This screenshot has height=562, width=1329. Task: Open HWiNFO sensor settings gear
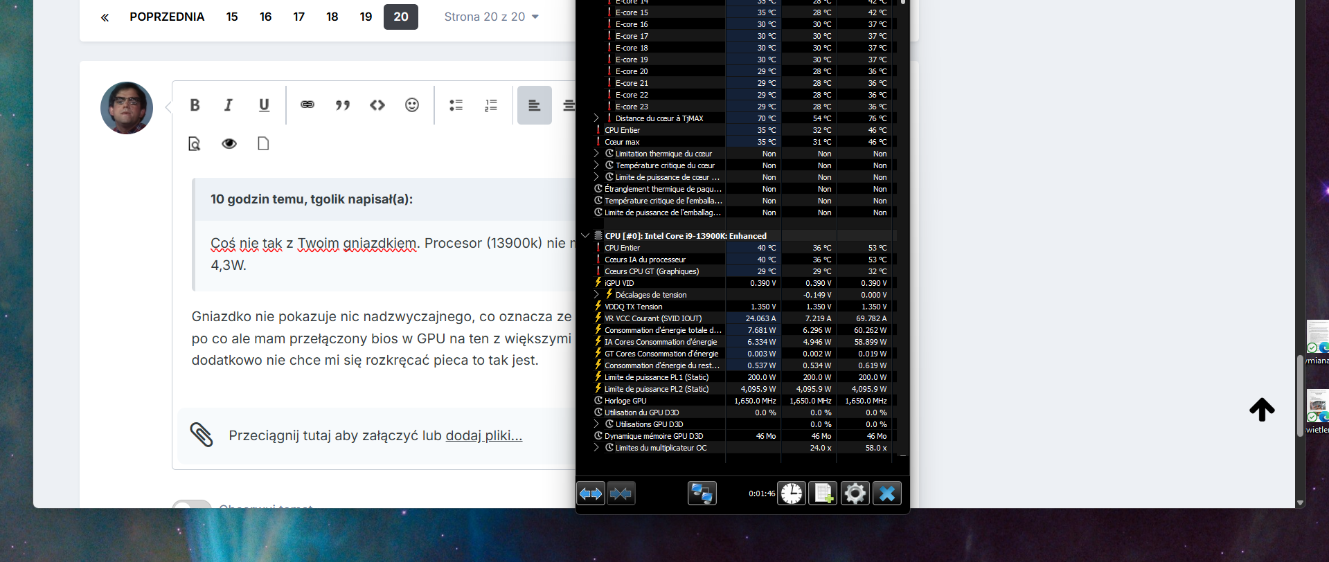pyautogui.click(x=855, y=493)
